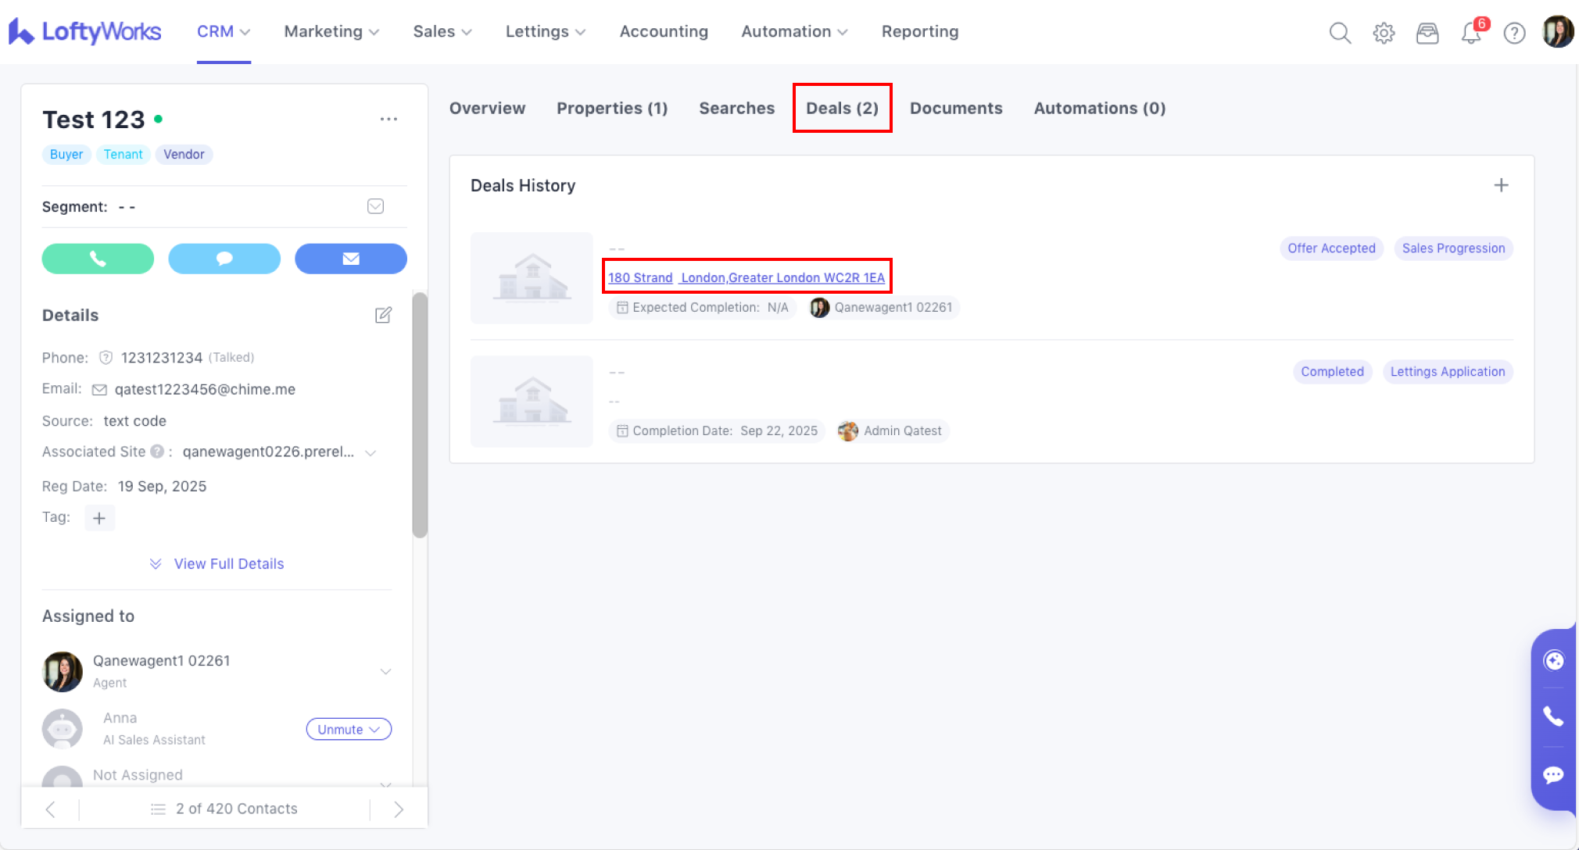Go to the next contact arrow
The height and width of the screenshot is (850, 1579).
(399, 809)
